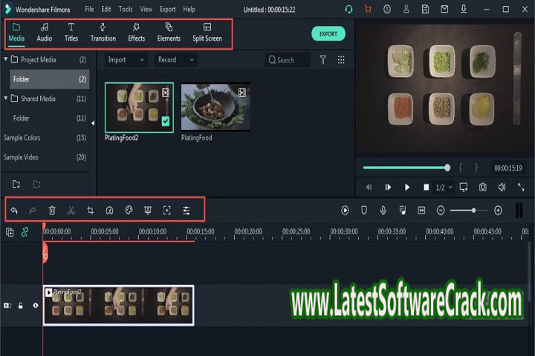Viewport: 535px width, 356px height.
Task: Open the Elements tab
Action: pyautogui.click(x=169, y=33)
